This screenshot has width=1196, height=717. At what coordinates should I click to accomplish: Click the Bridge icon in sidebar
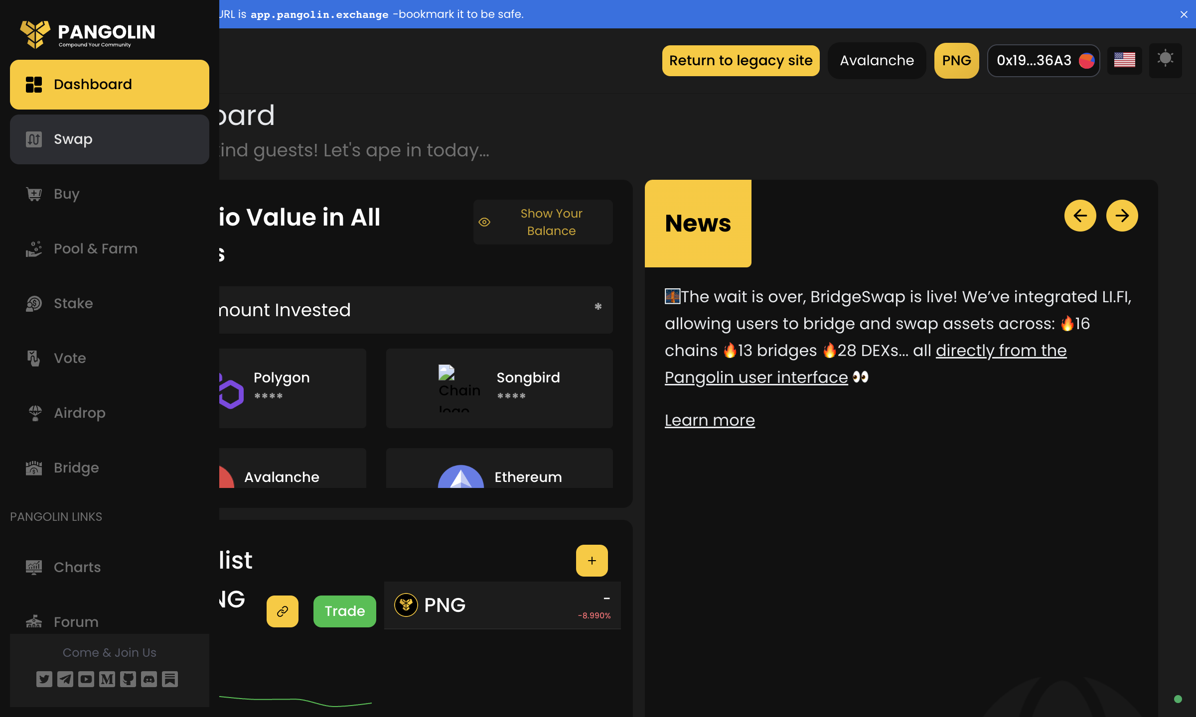(x=34, y=468)
